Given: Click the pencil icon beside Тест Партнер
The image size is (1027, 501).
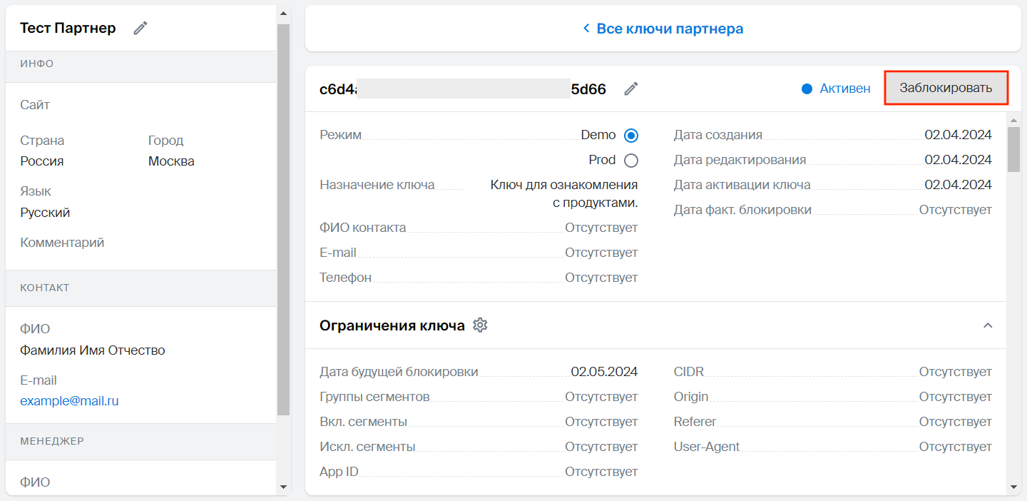Looking at the screenshot, I should coord(140,28).
